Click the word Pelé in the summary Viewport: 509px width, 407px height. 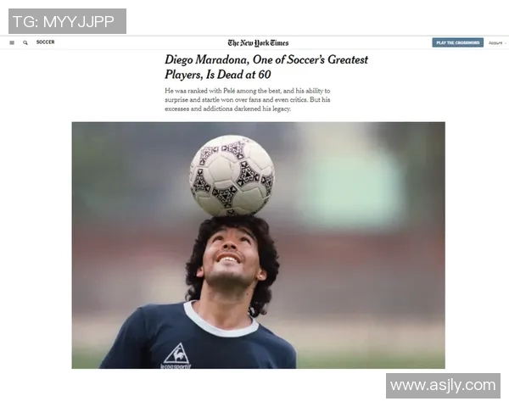coord(229,91)
